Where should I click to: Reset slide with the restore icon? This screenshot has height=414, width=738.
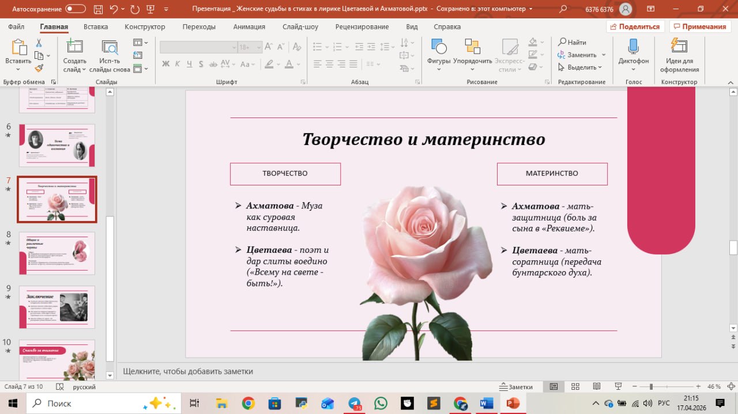click(138, 55)
